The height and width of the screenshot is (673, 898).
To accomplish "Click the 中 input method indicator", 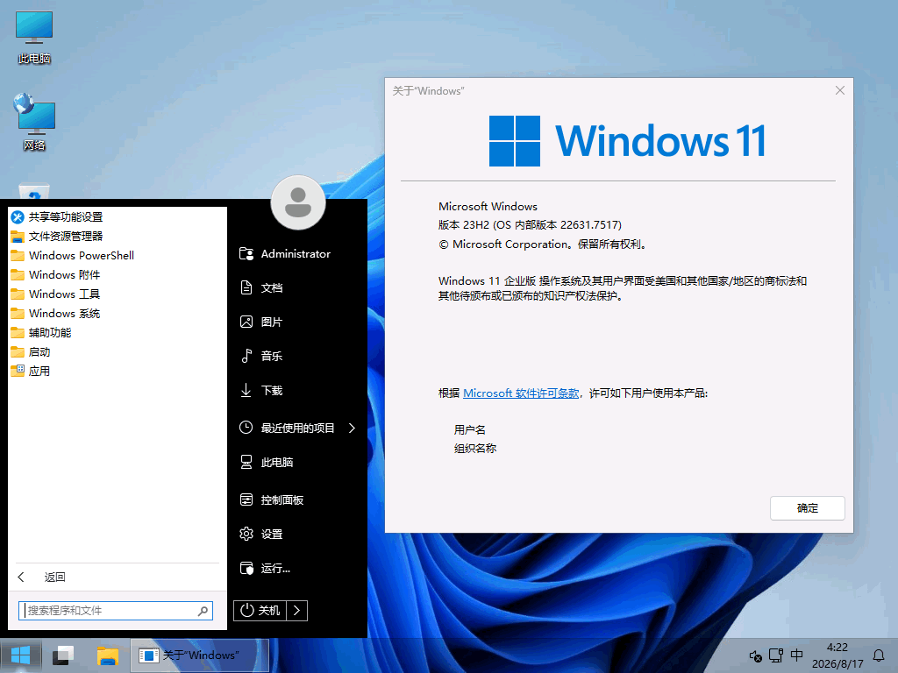I will pos(796,655).
